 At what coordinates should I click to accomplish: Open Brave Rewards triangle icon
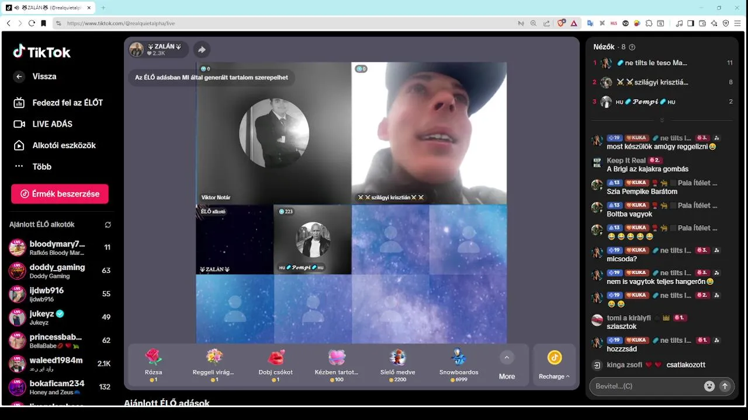(x=574, y=23)
